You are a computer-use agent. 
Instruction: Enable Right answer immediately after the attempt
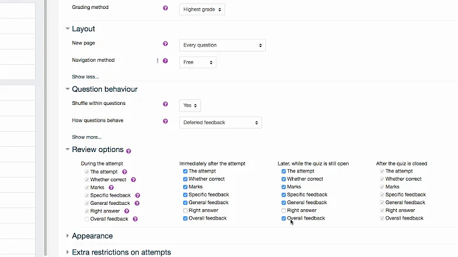coord(185,211)
